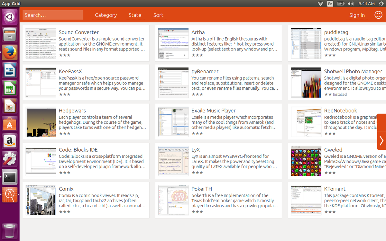Open the Exaile Music Player thumbnail
Image resolution: width=386 pixels, height=241 pixels.
point(173,122)
